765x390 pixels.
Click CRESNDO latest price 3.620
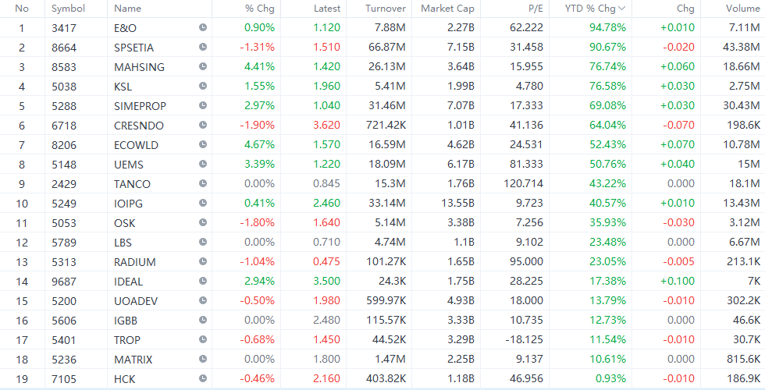point(326,126)
